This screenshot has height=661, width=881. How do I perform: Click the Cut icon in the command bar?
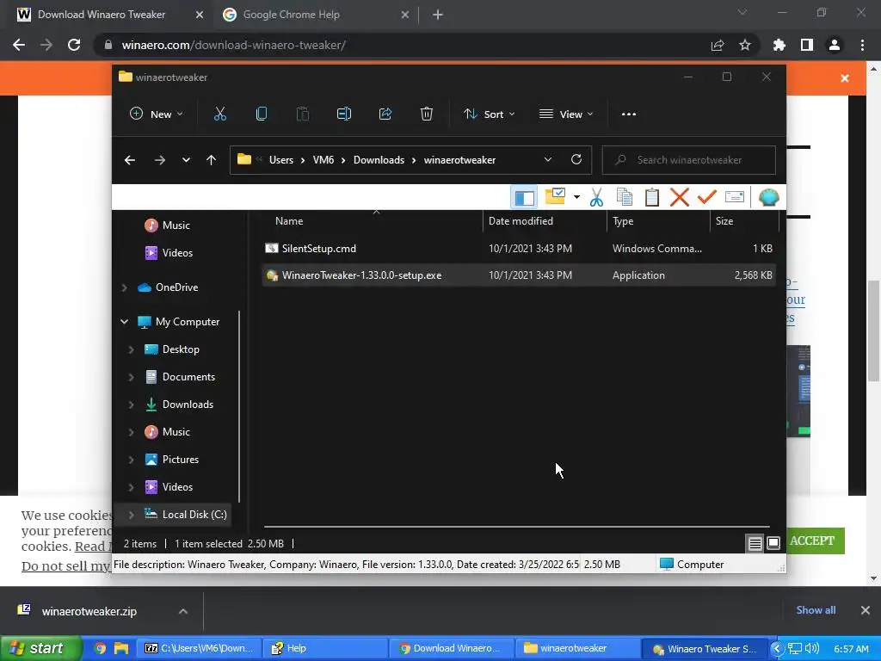[220, 114]
